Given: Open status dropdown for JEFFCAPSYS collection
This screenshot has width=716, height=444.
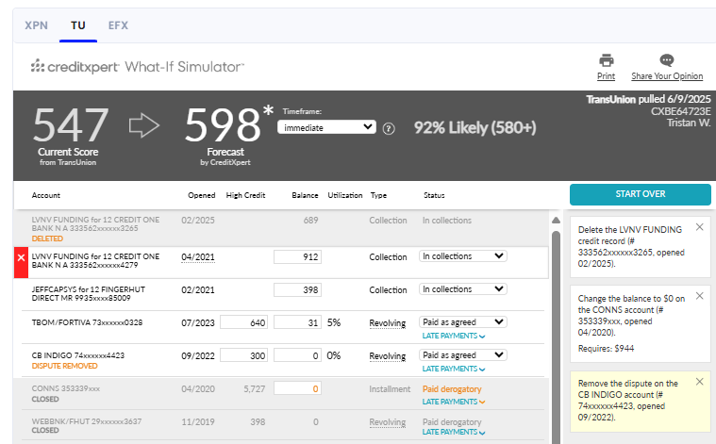Looking at the screenshot, I should 462,289.
